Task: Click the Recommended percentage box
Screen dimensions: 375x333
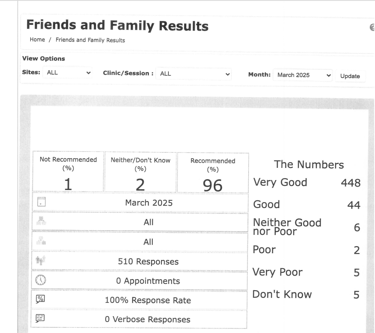Action: pyautogui.click(x=213, y=173)
